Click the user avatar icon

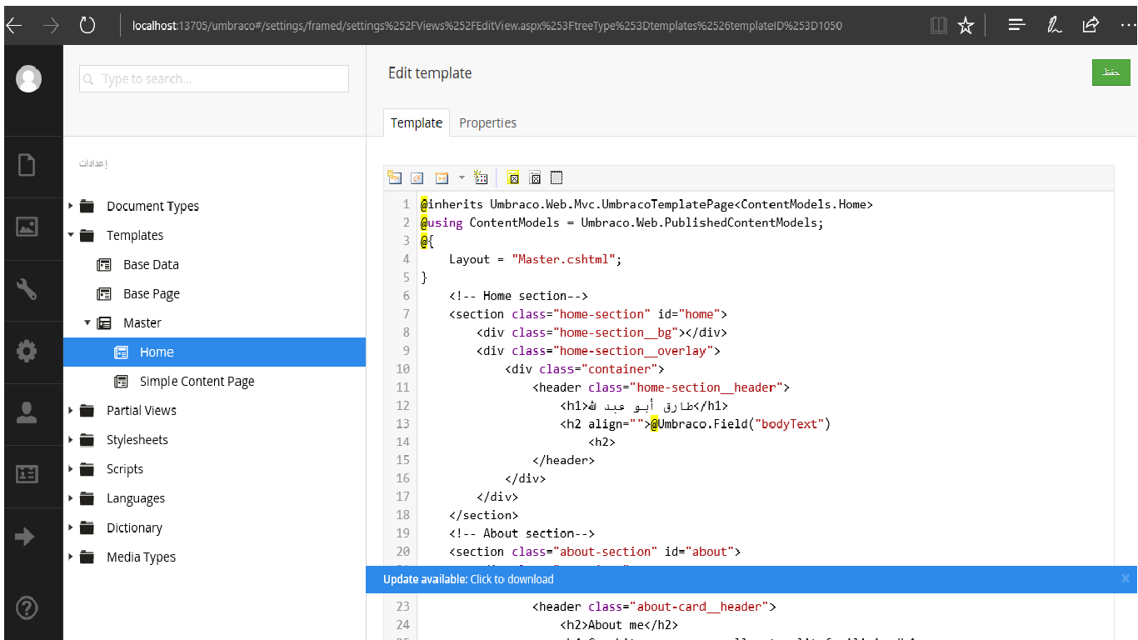point(29,79)
